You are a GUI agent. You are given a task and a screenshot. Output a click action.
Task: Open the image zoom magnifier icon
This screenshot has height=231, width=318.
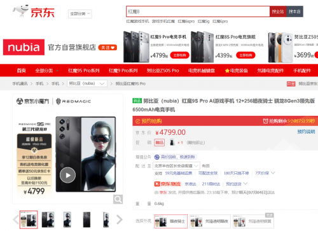(118, 199)
